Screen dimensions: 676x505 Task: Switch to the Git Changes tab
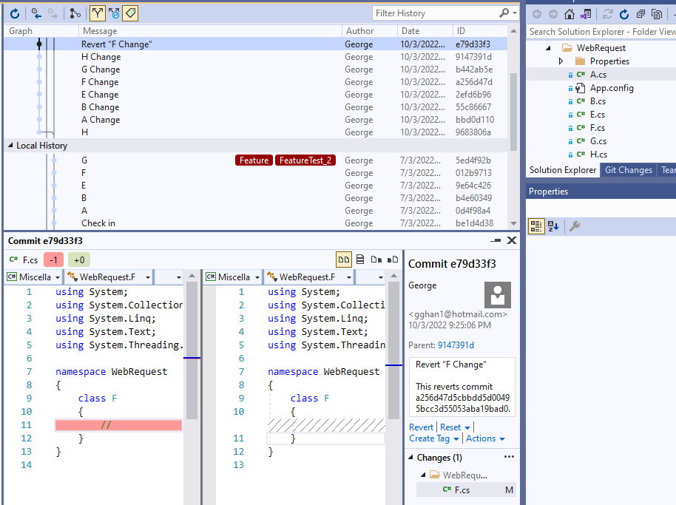(x=628, y=170)
